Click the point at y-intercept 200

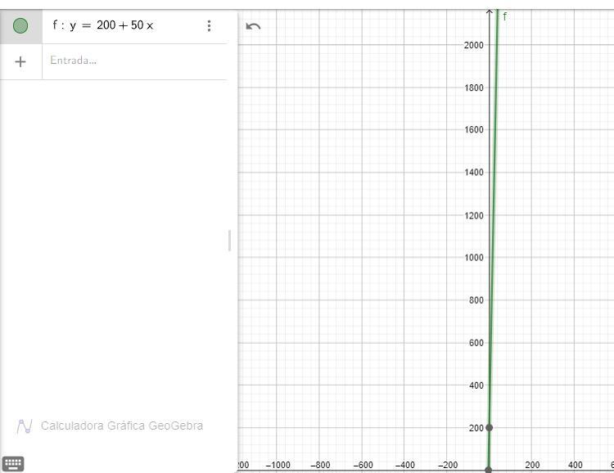tap(489, 427)
